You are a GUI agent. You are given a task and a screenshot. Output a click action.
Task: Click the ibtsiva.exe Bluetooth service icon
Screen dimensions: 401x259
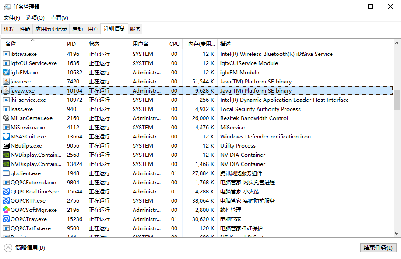click(5, 54)
